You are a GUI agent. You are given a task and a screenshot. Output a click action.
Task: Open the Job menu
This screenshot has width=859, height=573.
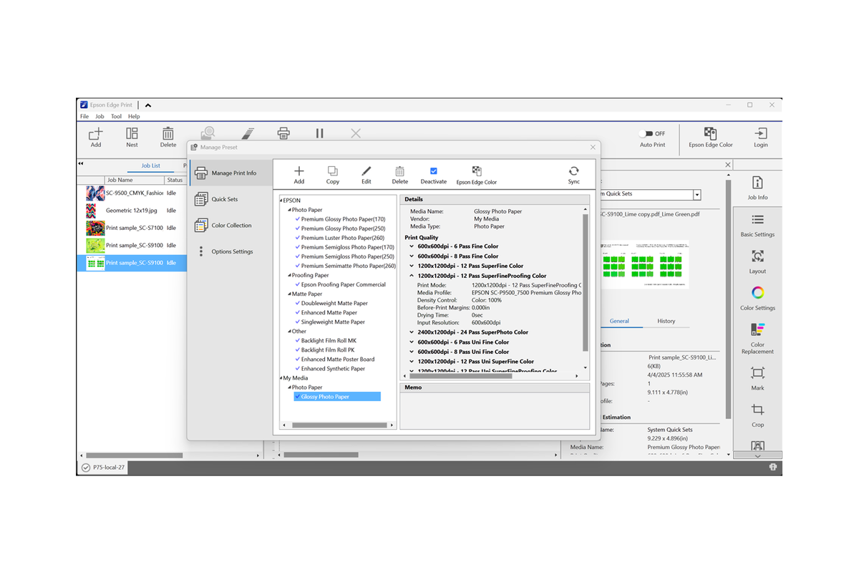tap(100, 116)
